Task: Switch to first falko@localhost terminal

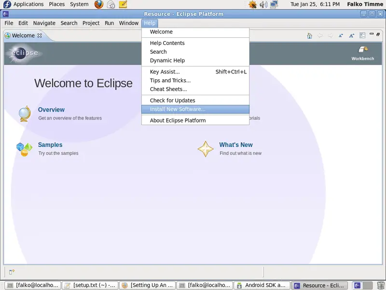Action: [33, 285]
